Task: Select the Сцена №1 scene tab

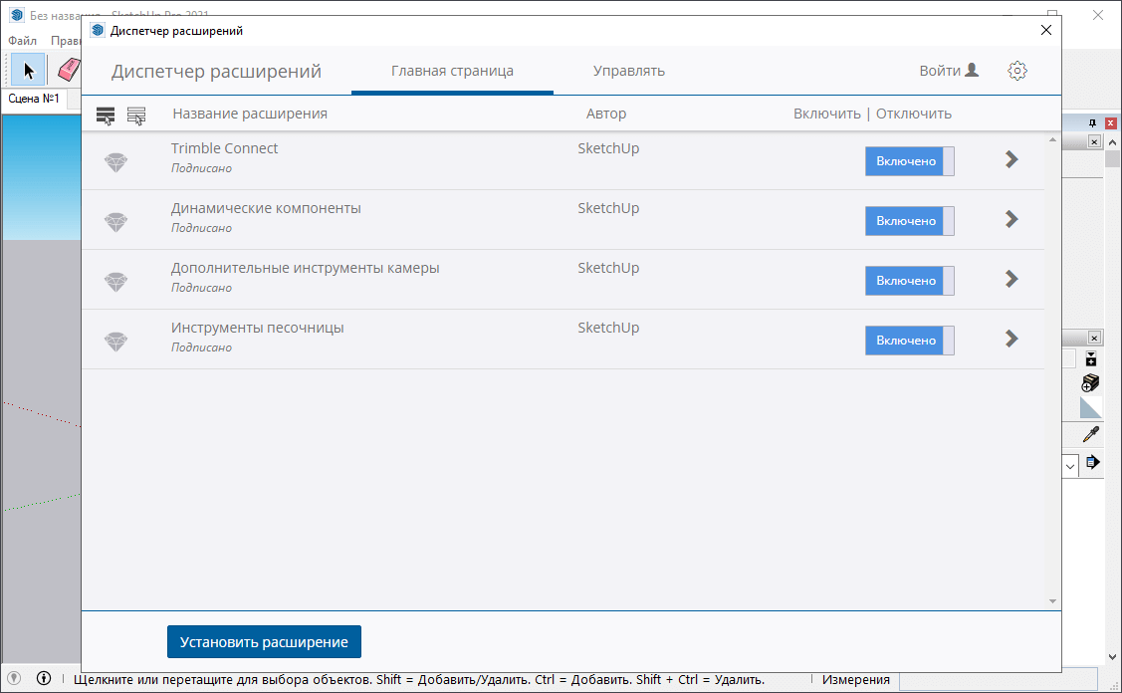Action: coord(35,99)
